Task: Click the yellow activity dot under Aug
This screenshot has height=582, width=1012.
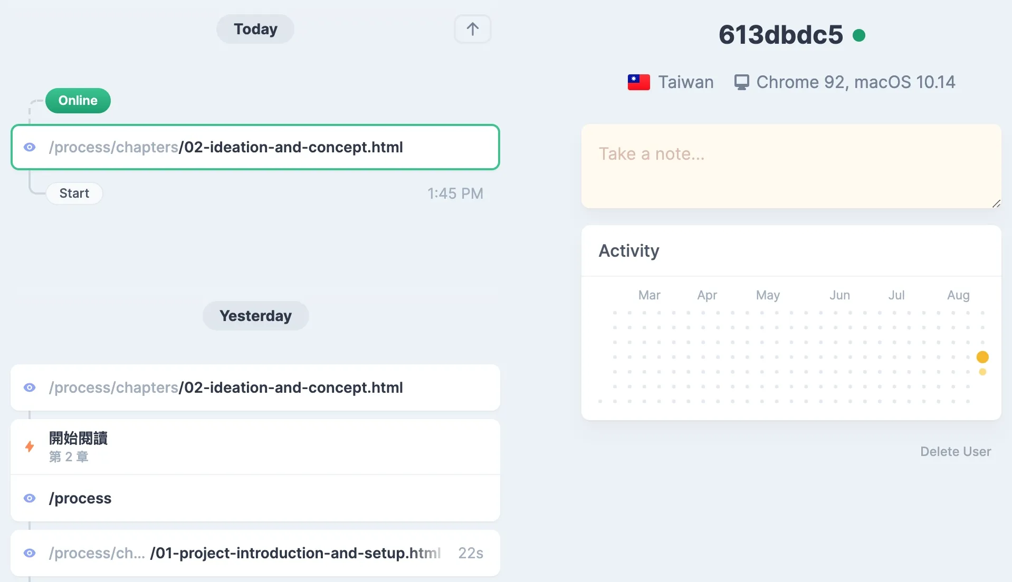Action: coord(982,357)
